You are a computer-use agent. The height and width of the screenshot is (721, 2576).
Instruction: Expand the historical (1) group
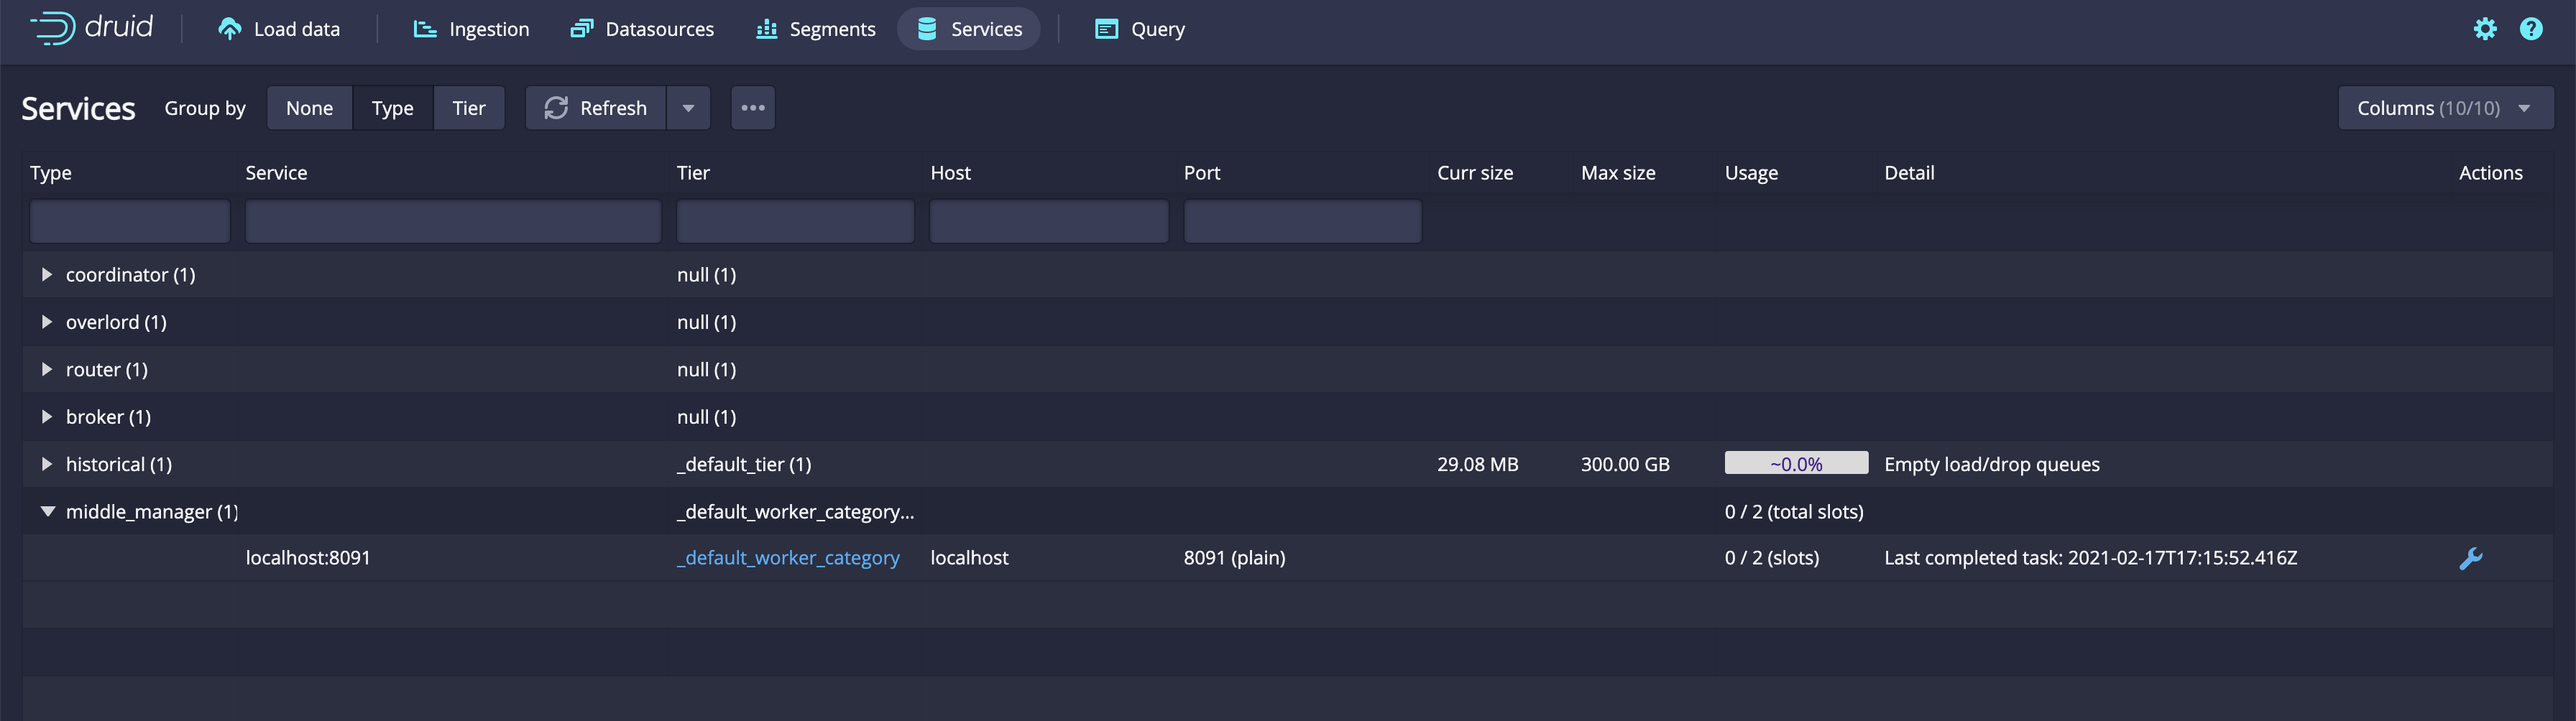coord(46,465)
